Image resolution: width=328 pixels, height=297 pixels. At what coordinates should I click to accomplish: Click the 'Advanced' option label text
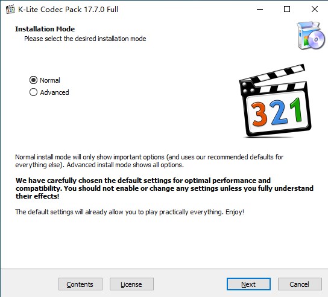[x=54, y=92]
